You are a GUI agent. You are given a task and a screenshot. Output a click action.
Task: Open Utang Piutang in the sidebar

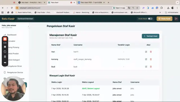pyautogui.click(x=13, y=47)
